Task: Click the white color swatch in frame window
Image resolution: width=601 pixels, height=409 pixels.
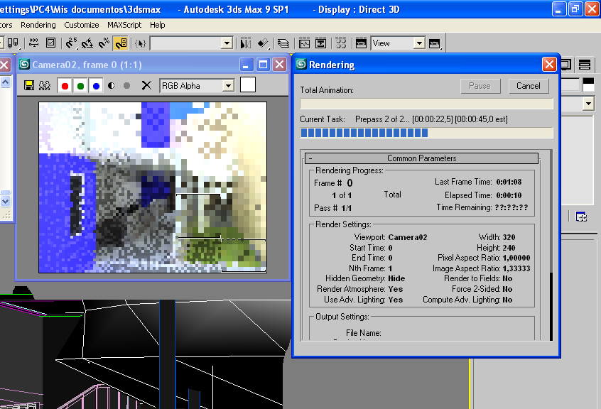Action: point(248,85)
